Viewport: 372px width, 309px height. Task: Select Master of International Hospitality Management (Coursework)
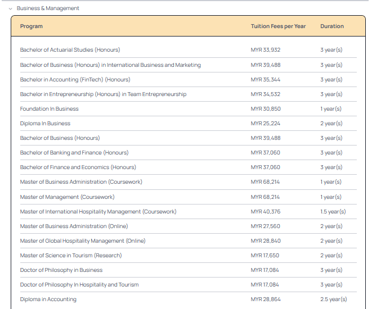pos(98,212)
